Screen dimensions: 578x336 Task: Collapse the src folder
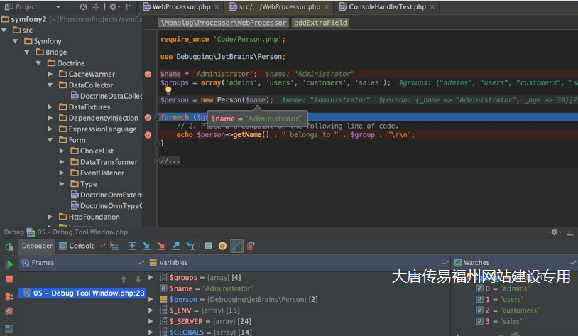click(4, 31)
